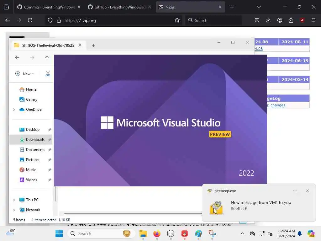Click the Cut scissors icon in Explorer
The height and width of the screenshot is (241, 321).
pyautogui.click(x=48, y=74)
